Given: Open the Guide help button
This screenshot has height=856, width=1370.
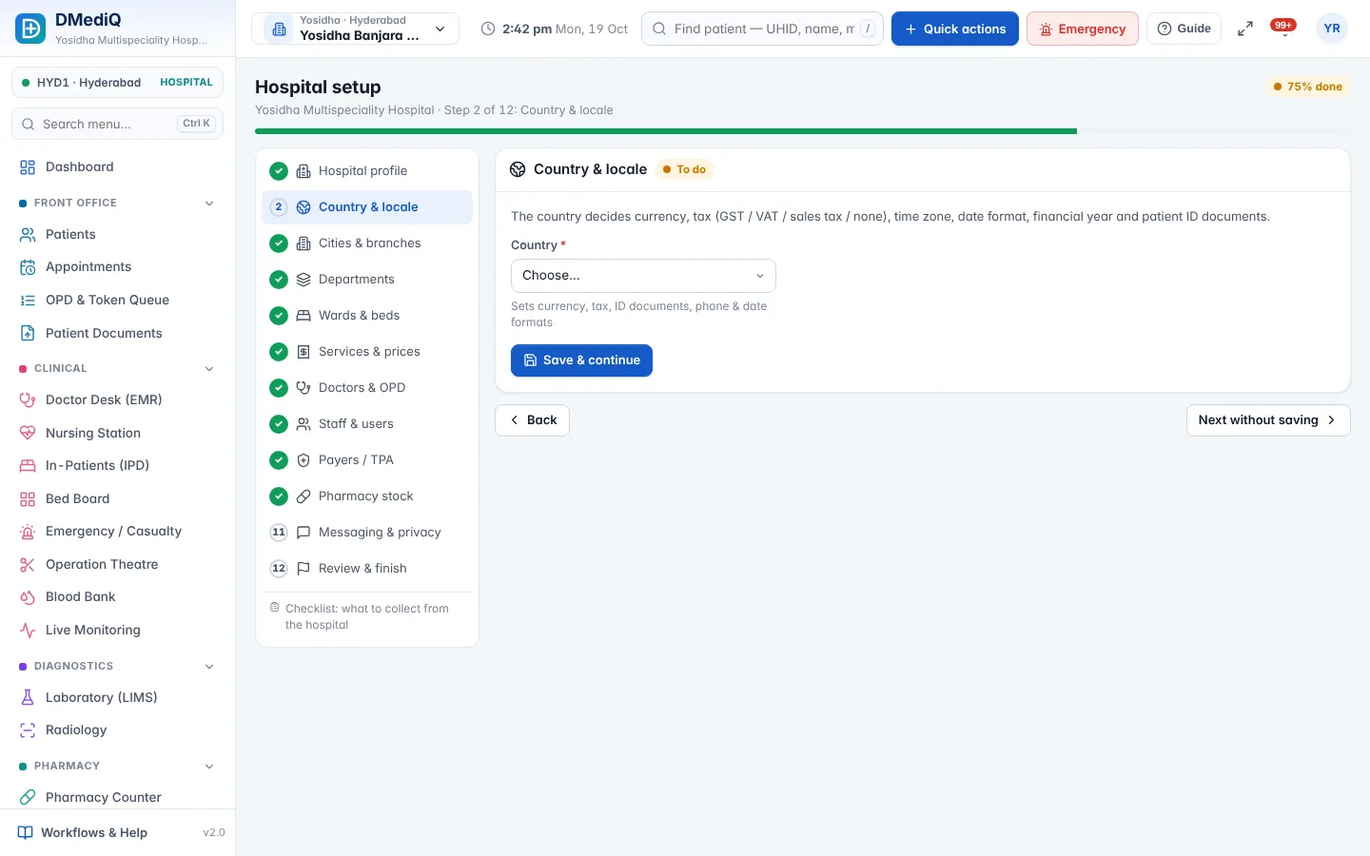Looking at the screenshot, I should (x=1184, y=29).
